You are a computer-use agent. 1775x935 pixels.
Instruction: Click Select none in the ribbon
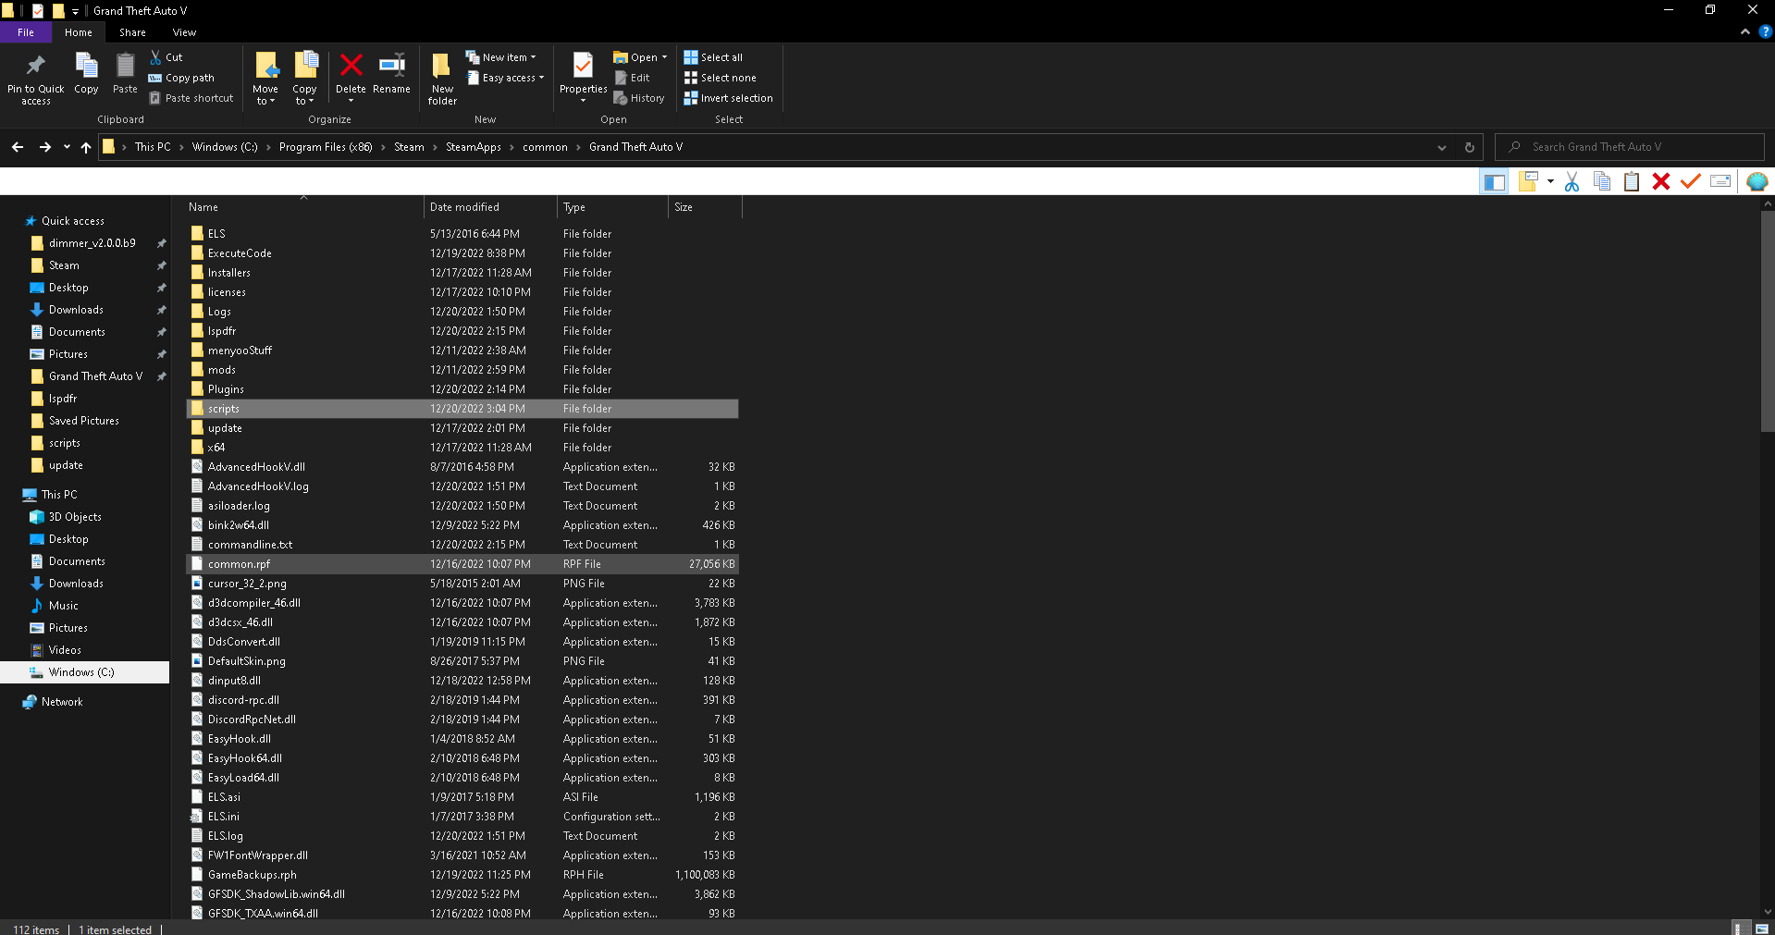(720, 78)
